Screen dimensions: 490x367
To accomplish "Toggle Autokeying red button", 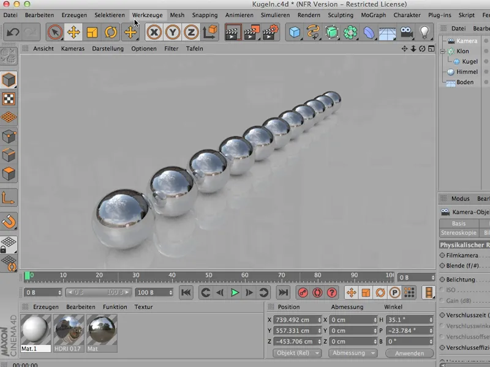I will [x=317, y=292].
